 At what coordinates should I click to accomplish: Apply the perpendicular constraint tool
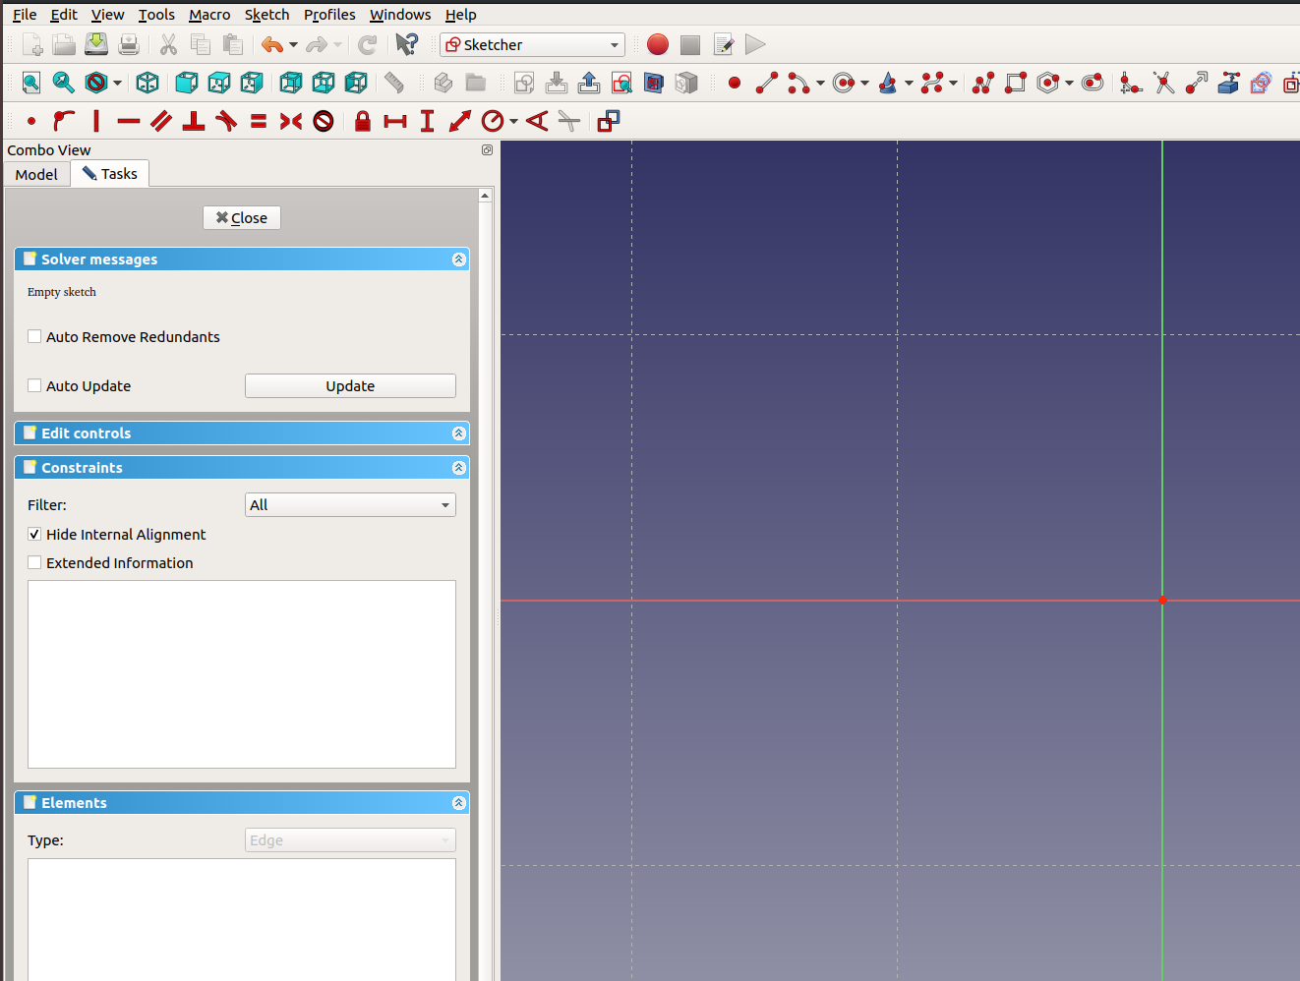point(194,121)
